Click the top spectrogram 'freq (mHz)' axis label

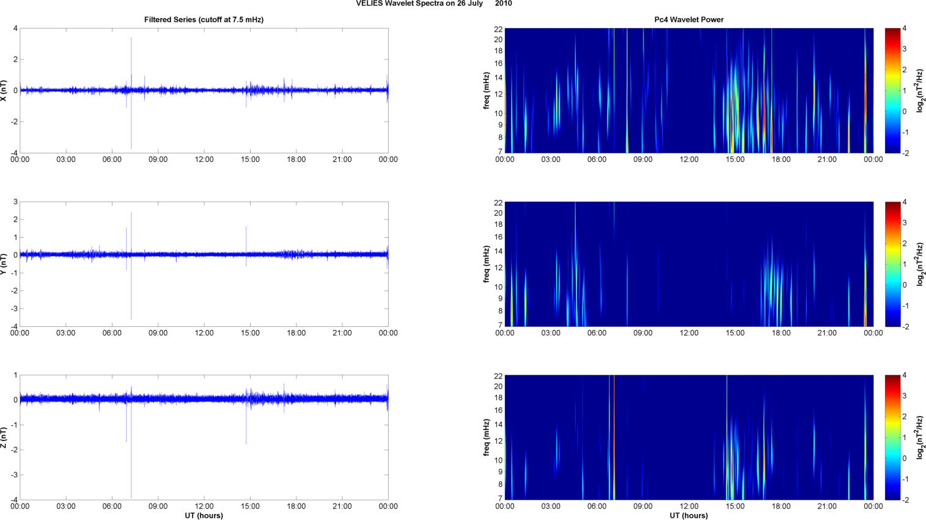pos(487,90)
